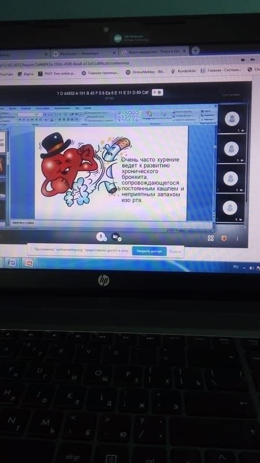The image size is (260, 463).
Task: Open the 'Главная страница' bookmark
Action: (100, 73)
